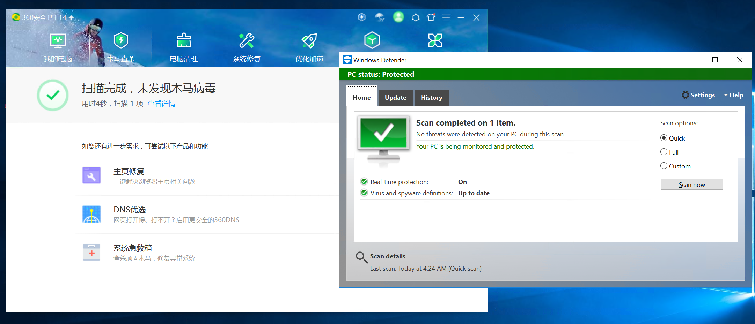
Task: Switch to the Update tab in Defender
Action: click(395, 98)
